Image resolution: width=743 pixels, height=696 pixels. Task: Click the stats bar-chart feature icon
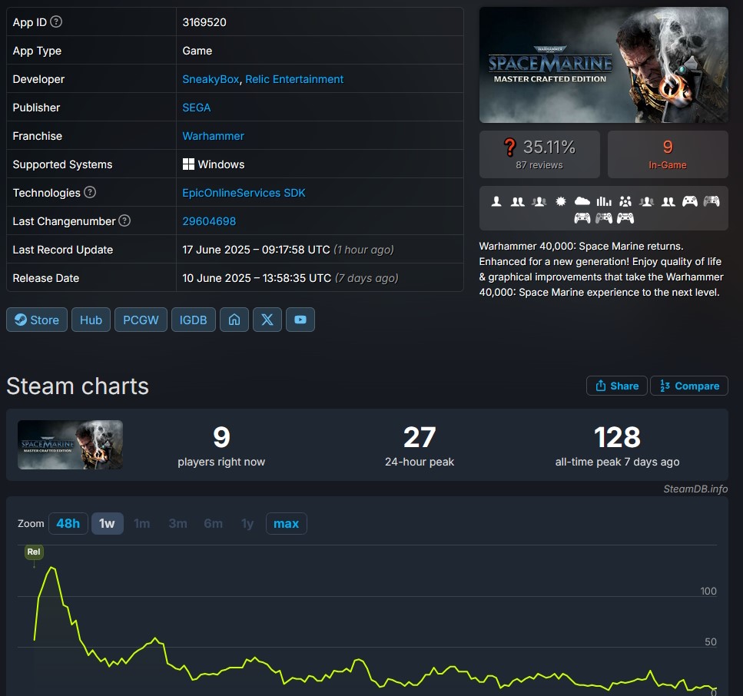point(604,201)
